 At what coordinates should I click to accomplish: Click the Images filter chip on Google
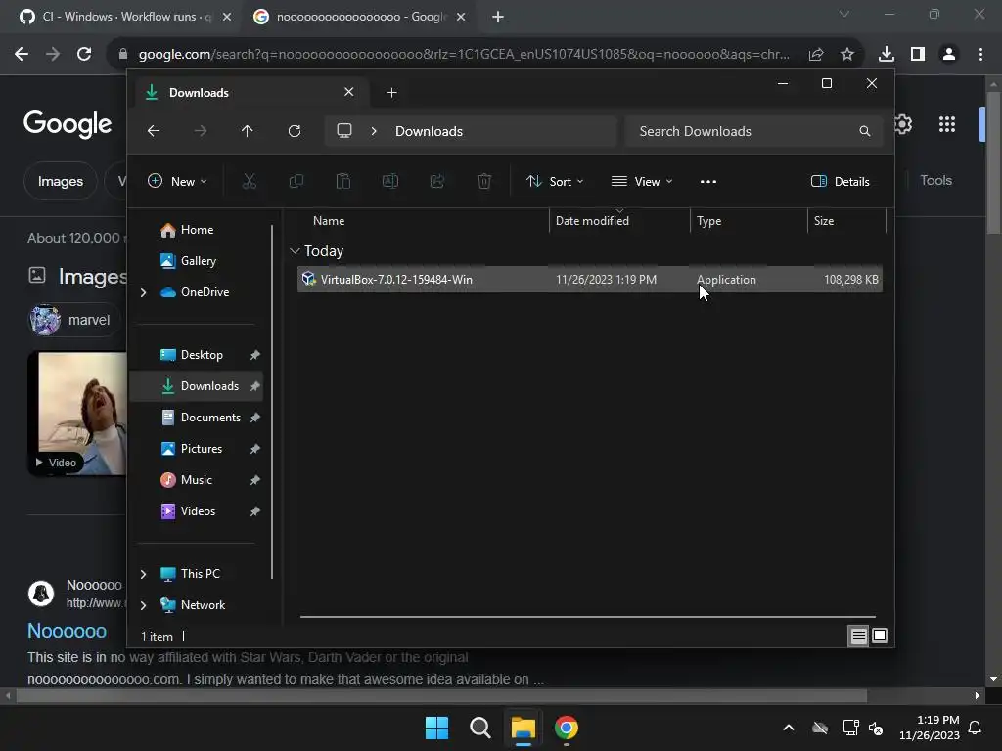click(x=60, y=181)
